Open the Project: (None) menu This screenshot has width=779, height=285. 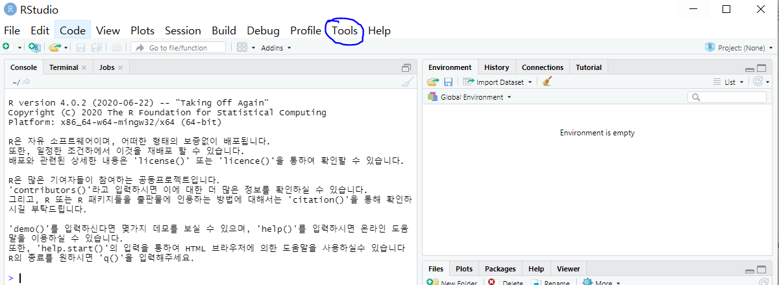[x=739, y=48]
